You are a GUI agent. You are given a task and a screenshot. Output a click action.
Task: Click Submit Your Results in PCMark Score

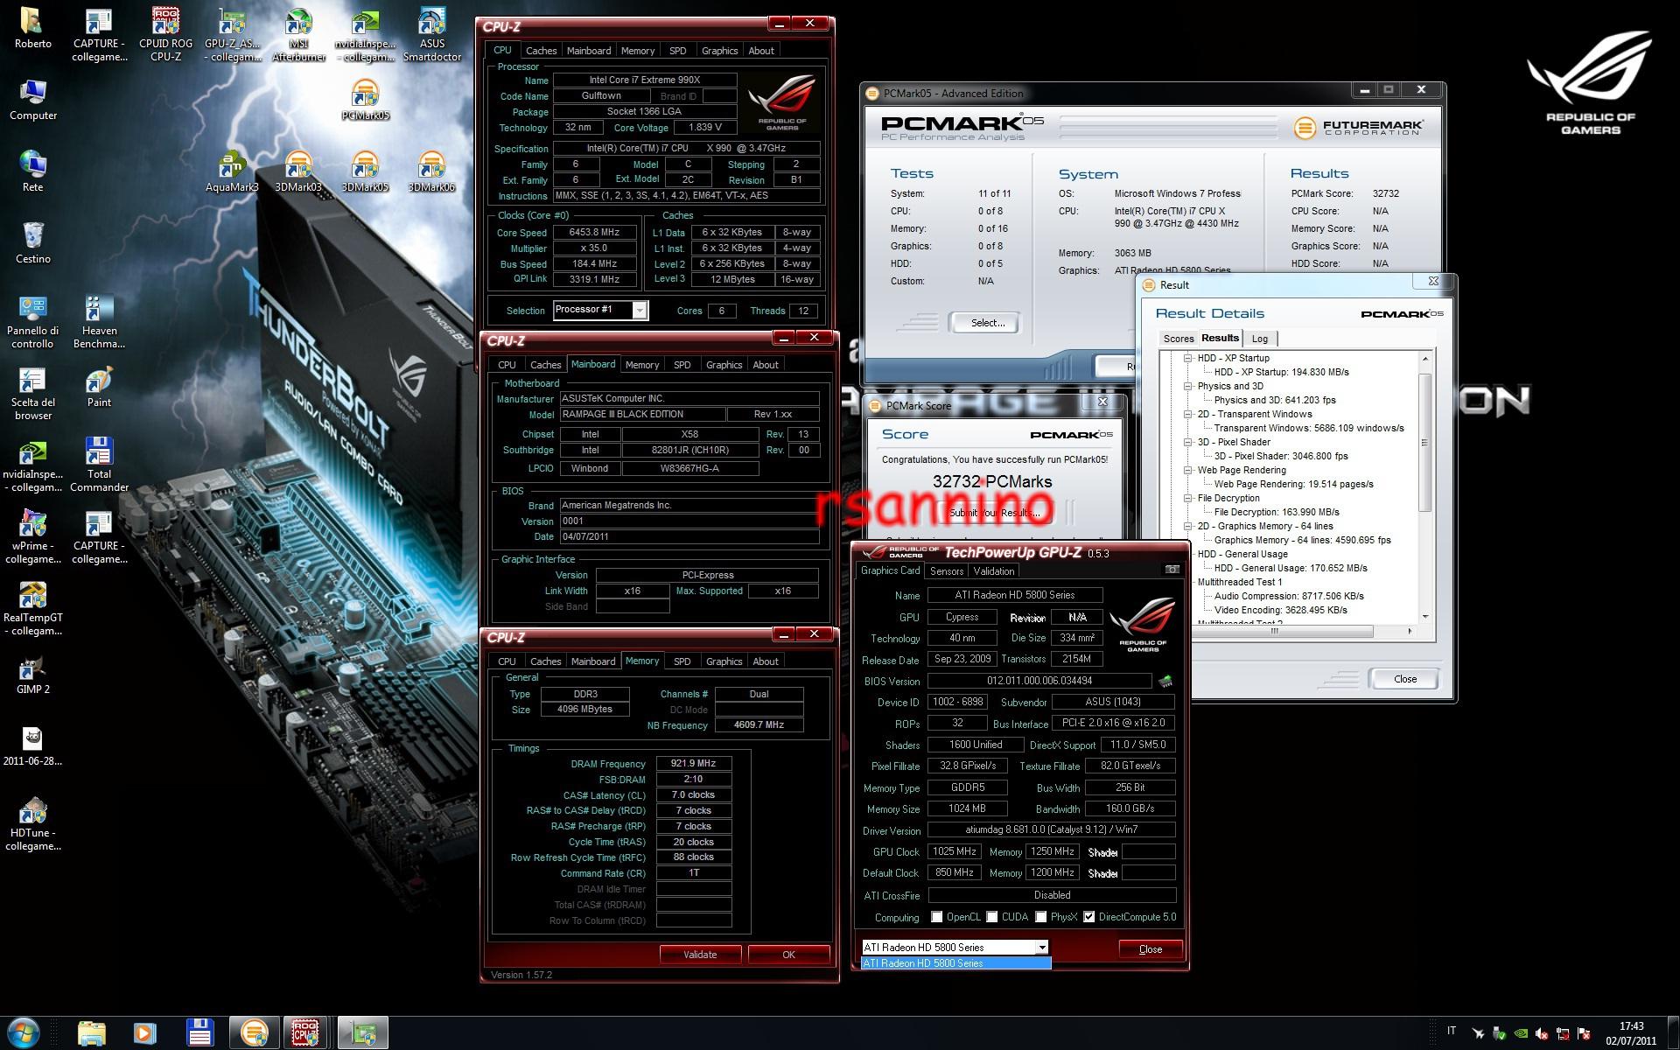pyautogui.click(x=993, y=513)
